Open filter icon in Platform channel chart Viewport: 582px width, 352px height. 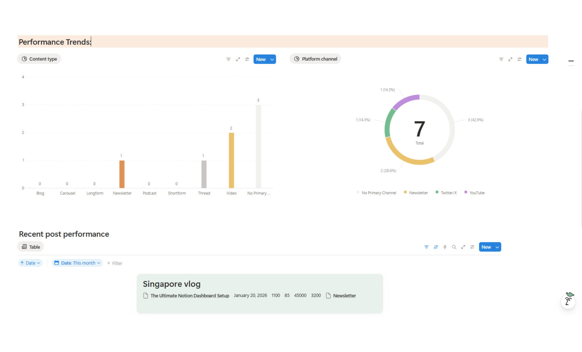(501, 59)
